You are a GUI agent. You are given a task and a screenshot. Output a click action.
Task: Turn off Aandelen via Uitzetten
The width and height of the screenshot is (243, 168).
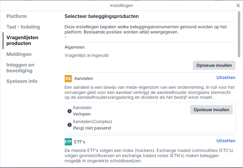[x=226, y=77]
